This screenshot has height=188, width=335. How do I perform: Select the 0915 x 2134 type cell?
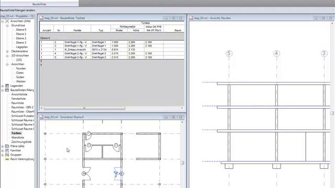[100, 50]
